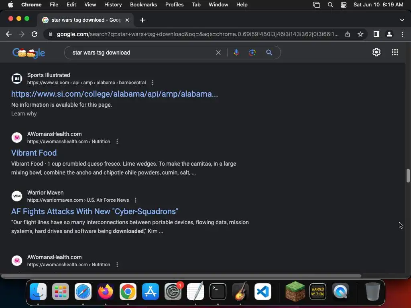Viewport: 411px width, 308px height.
Task: Open a new tab with plus button
Action: (142, 20)
